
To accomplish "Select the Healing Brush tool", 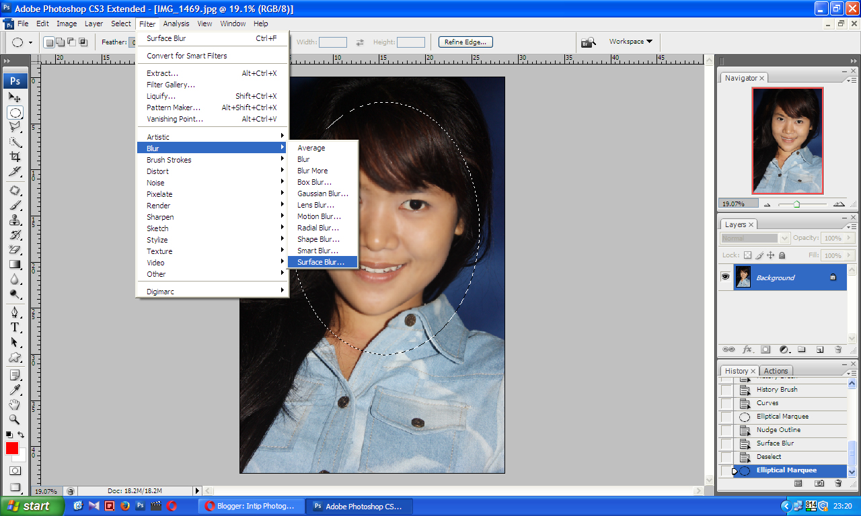I will (15, 191).
